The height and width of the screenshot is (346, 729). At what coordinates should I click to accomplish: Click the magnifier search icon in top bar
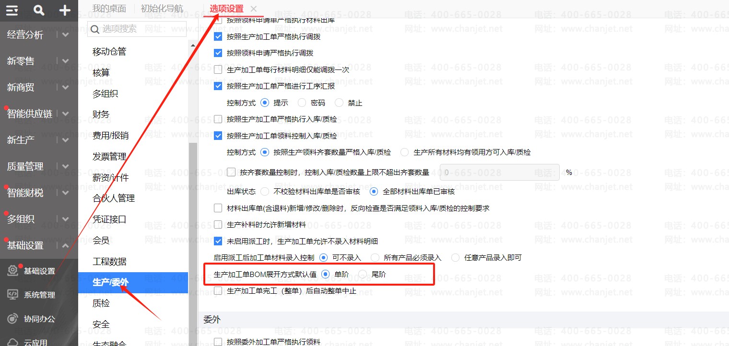(39, 10)
